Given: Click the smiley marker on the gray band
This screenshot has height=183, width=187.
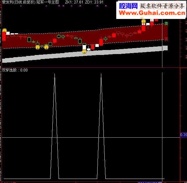Looking at the screenshot, I should click(84, 52).
